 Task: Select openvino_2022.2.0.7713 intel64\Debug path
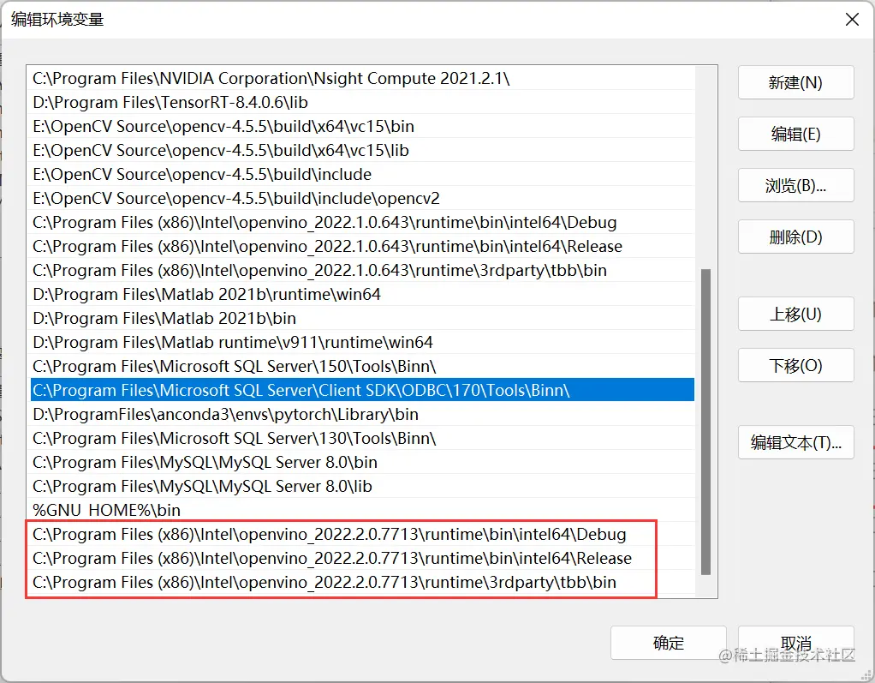(x=363, y=535)
